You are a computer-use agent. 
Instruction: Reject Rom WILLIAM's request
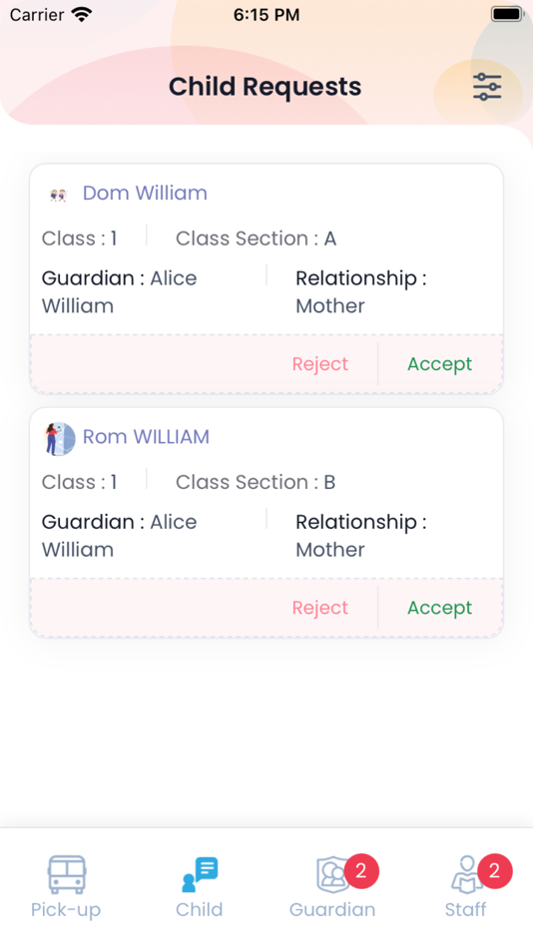pyautogui.click(x=320, y=608)
